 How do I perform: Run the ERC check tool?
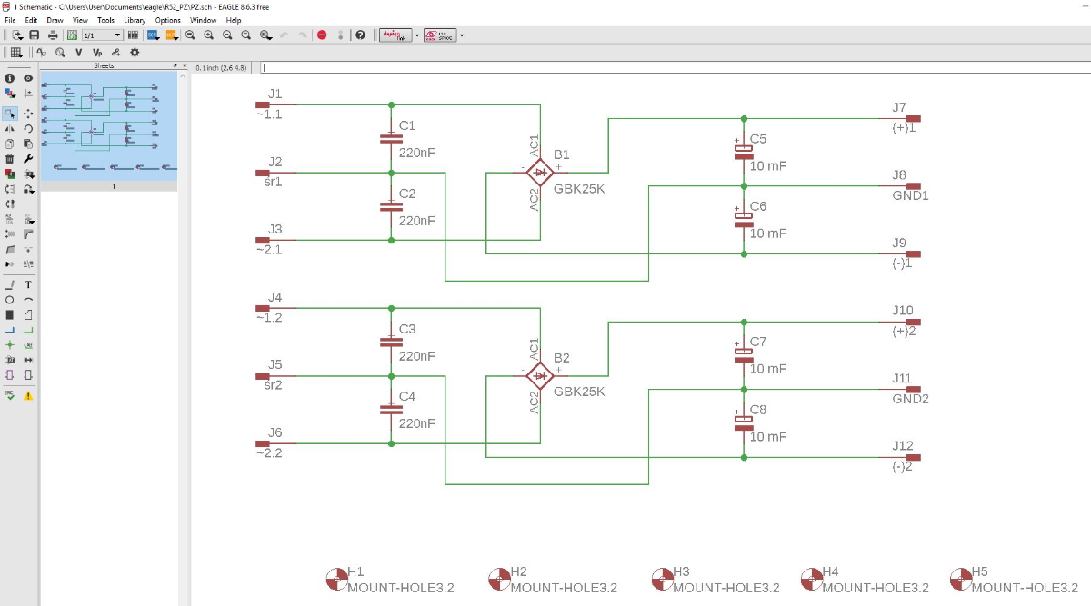point(10,395)
